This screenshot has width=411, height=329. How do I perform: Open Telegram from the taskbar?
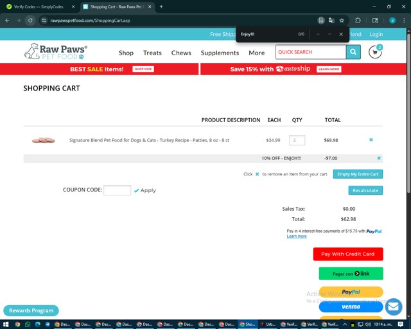(x=48, y=325)
